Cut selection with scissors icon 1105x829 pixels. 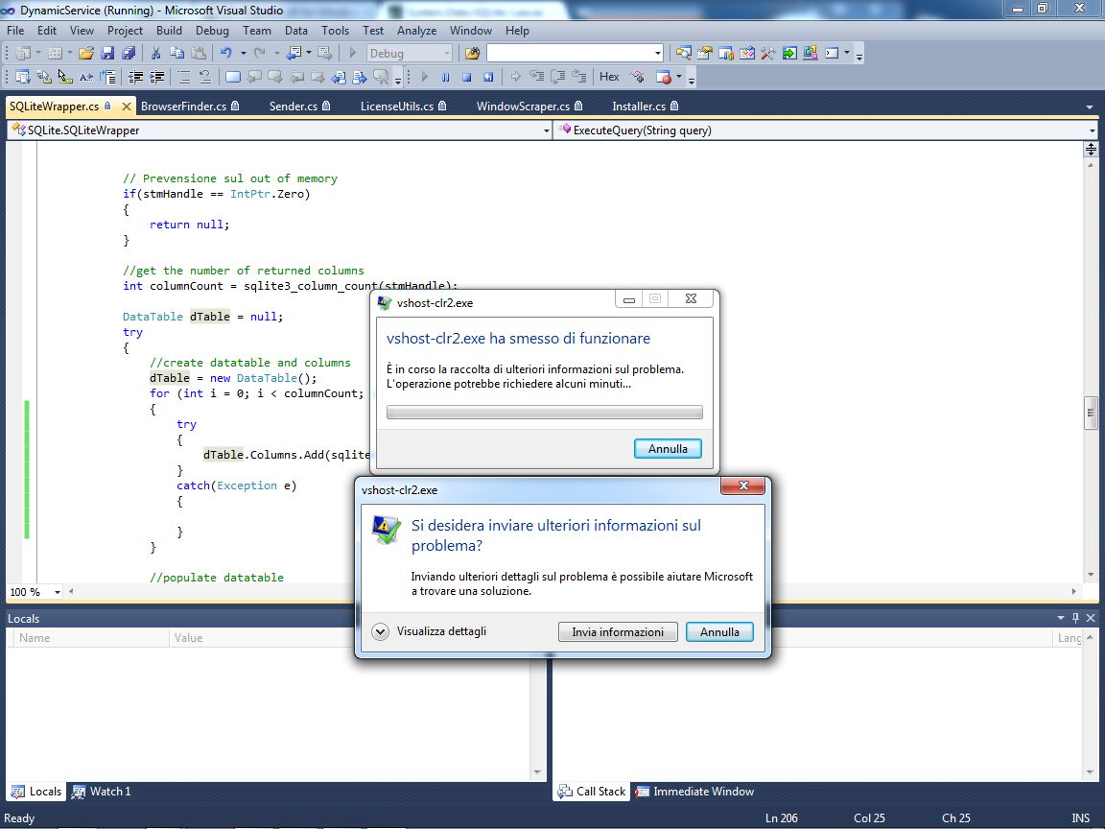(155, 53)
